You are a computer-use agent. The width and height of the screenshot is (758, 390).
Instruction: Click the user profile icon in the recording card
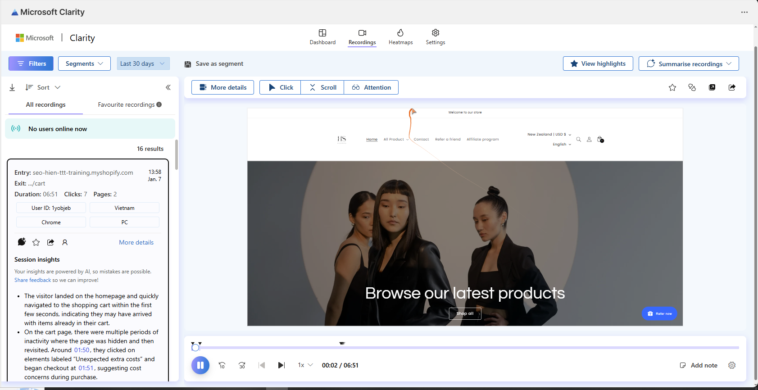(x=65, y=242)
